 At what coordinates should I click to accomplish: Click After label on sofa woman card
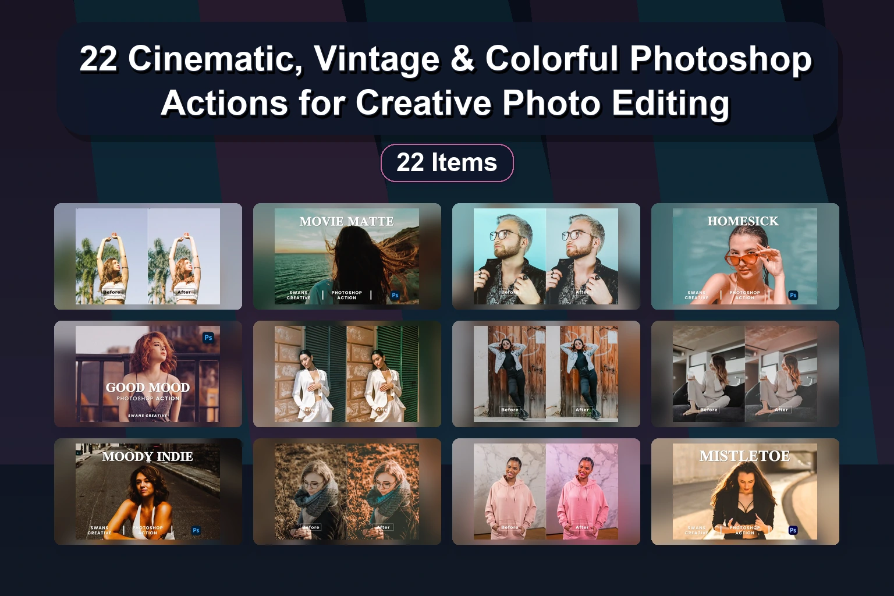781,410
